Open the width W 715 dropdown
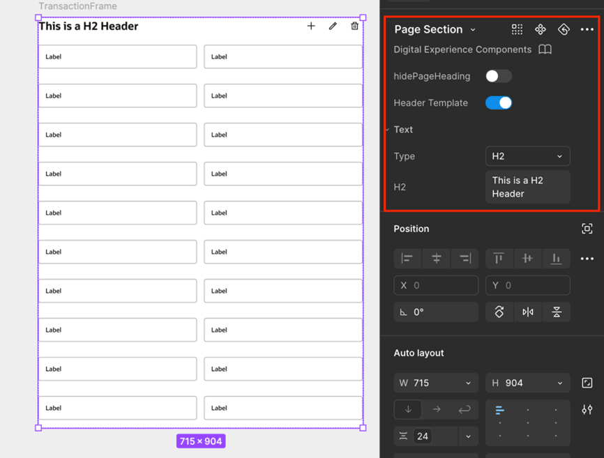 tap(467, 383)
